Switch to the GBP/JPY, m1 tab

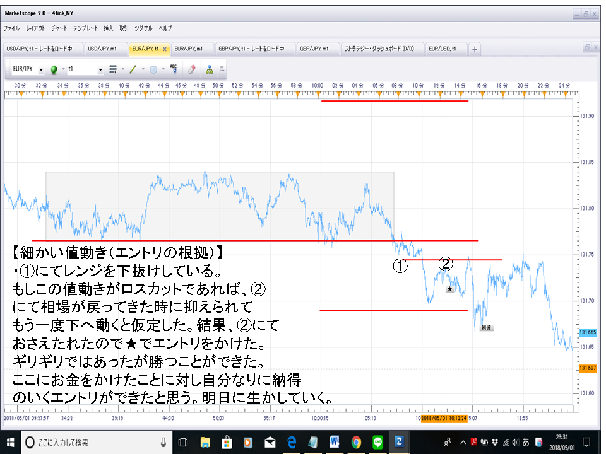point(314,49)
